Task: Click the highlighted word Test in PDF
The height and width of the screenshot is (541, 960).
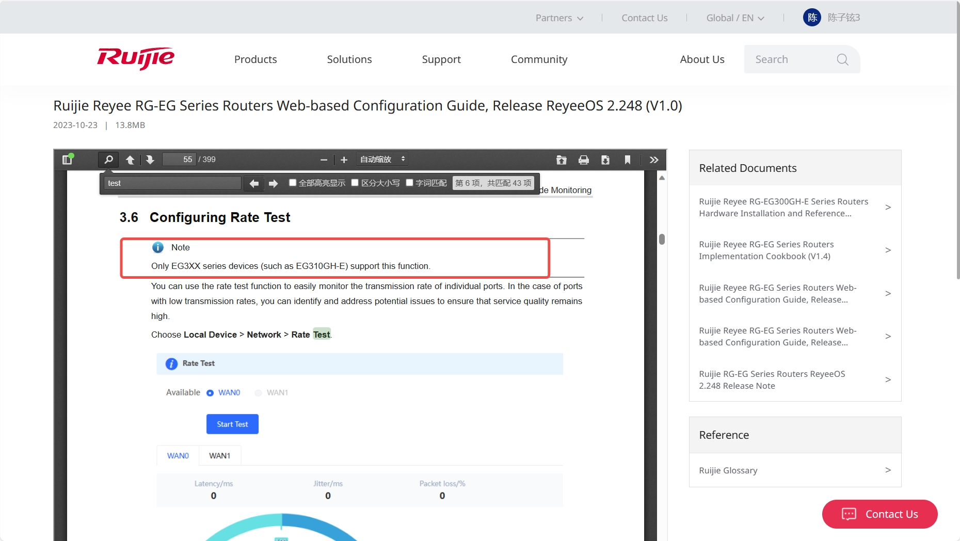Action: click(x=322, y=335)
